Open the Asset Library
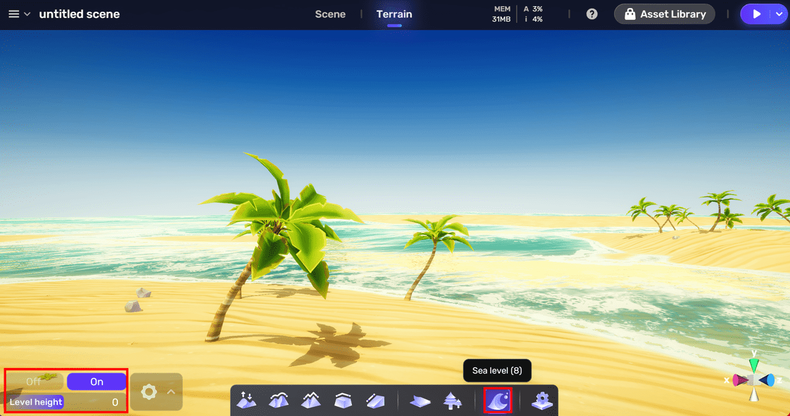The height and width of the screenshot is (416, 790). point(665,14)
